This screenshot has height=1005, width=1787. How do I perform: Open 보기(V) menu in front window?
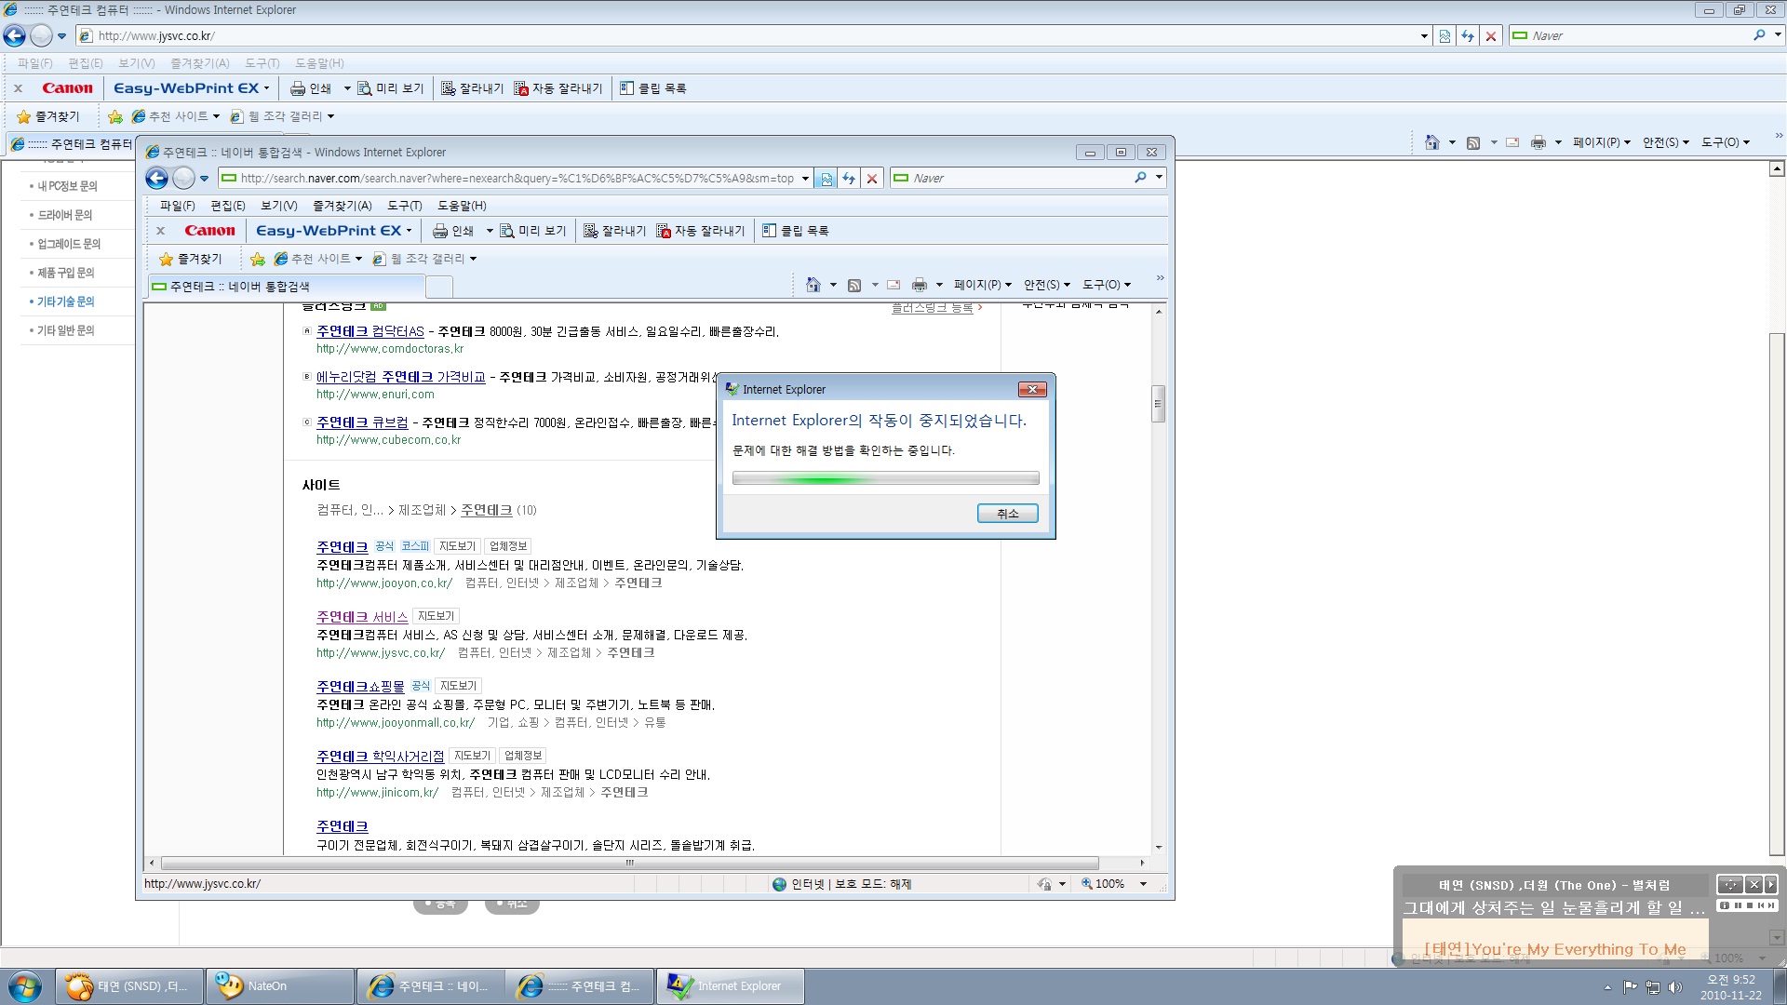pyautogui.click(x=278, y=206)
